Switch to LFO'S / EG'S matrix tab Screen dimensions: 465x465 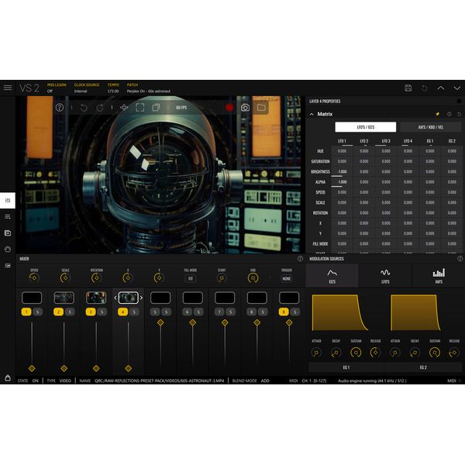pos(365,127)
